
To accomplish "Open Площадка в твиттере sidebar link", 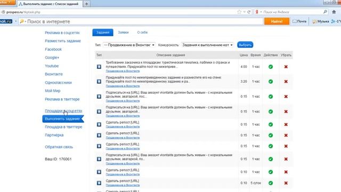I will (63, 127).
